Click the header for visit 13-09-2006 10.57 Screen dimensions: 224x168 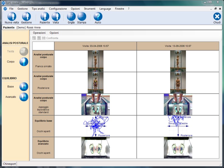[178, 46]
